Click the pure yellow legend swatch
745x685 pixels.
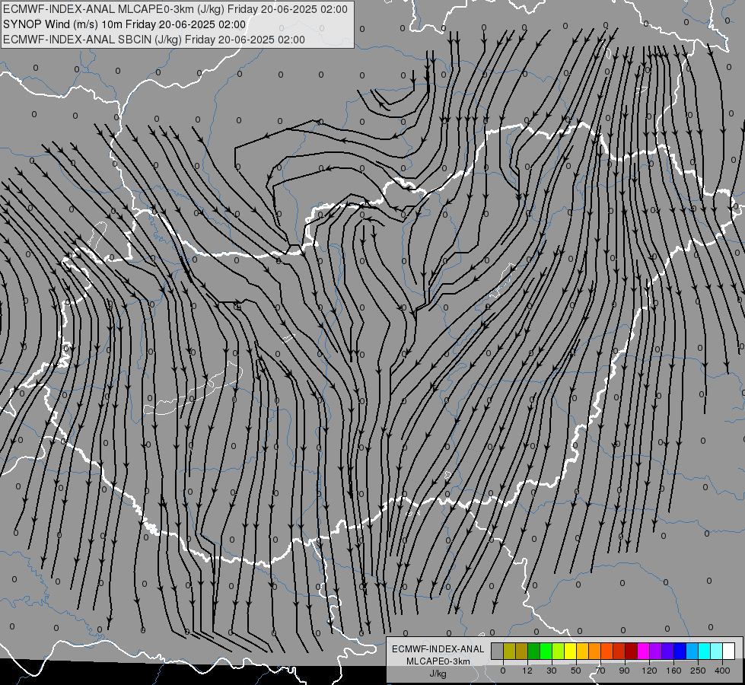point(571,651)
